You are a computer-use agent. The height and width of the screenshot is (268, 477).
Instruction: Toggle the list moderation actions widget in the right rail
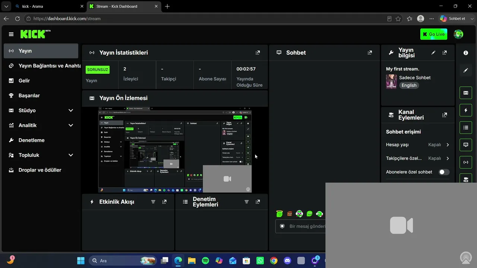[466, 128]
